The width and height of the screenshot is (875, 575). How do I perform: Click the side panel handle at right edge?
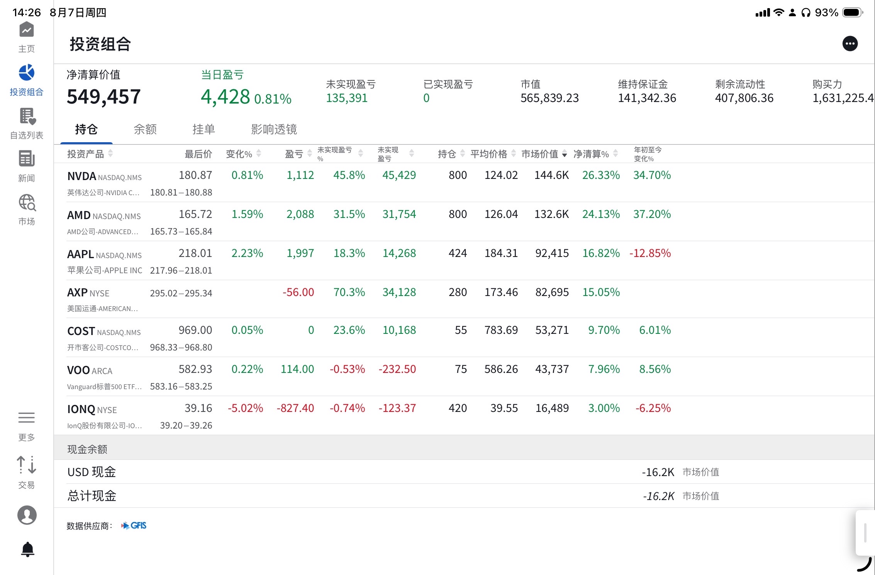click(x=865, y=532)
